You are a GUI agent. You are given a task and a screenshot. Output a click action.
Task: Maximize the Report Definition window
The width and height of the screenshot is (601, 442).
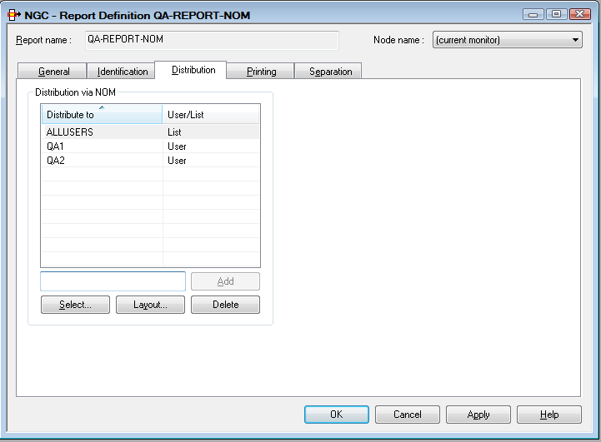tap(557, 14)
